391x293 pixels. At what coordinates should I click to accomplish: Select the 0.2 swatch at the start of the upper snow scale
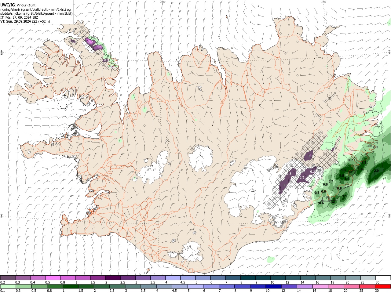(8, 278)
